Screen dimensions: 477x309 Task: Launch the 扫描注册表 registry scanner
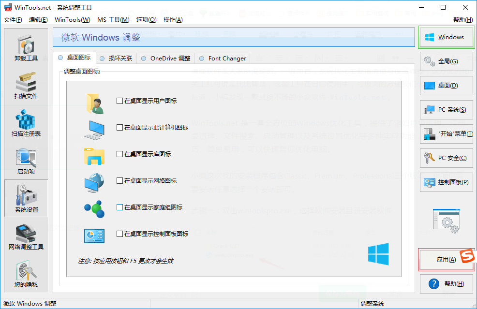coord(26,123)
